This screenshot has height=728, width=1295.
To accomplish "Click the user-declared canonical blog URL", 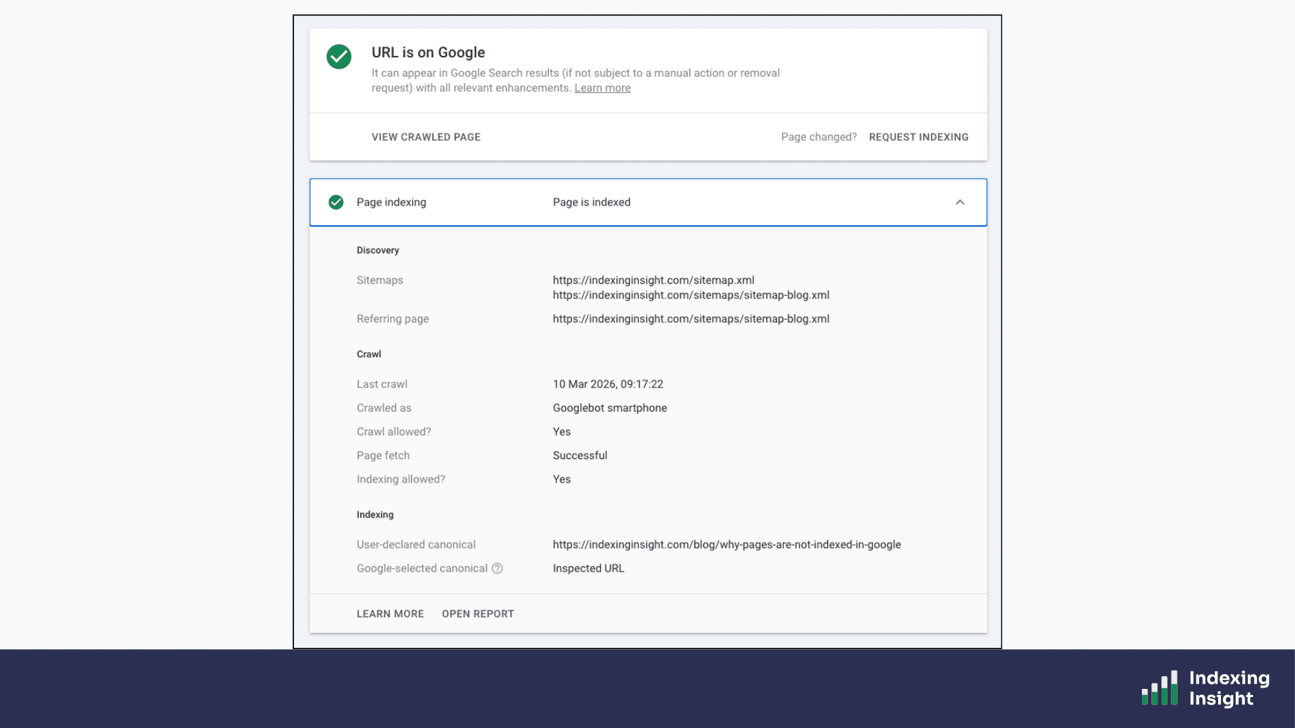I will click(x=726, y=545).
